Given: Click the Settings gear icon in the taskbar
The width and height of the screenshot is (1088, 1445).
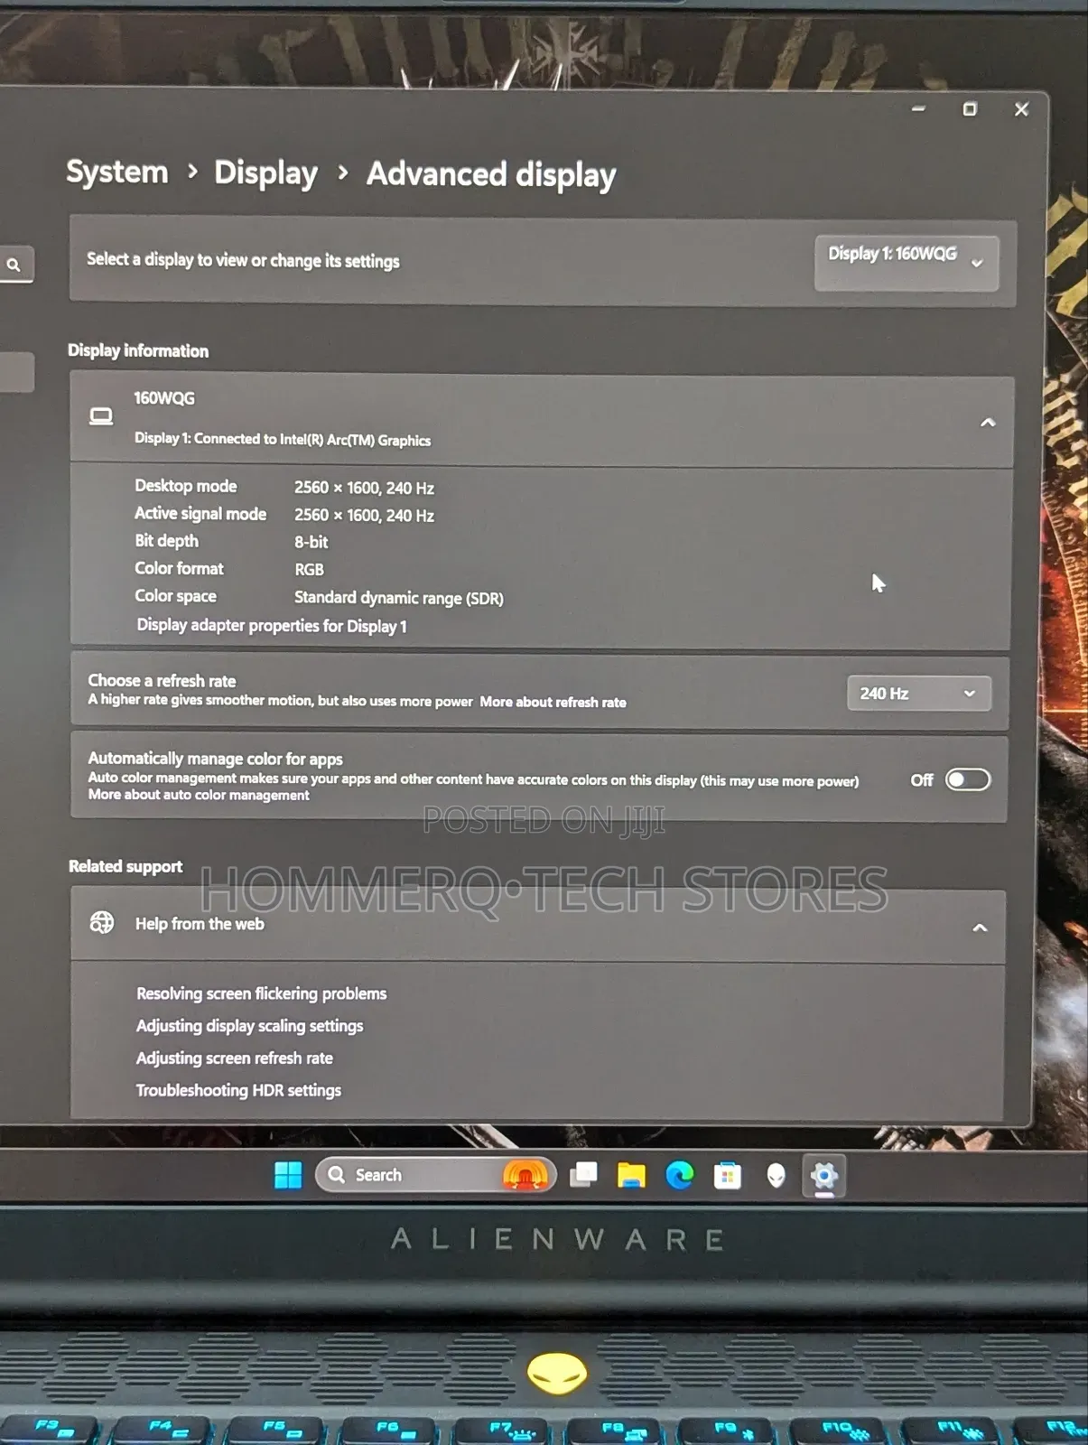Looking at the screenshot, I should tap(823, 1176).
